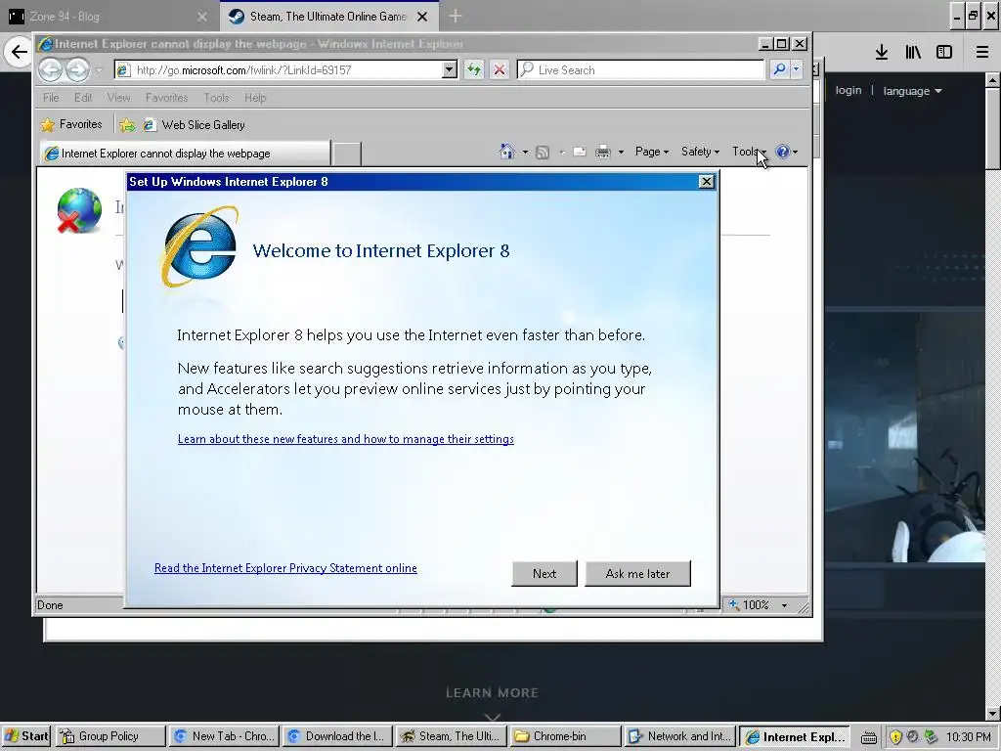This screenshot has width=1001, height=751.
Task: Click the Next button in setup dialog
Action: (544, 573)
